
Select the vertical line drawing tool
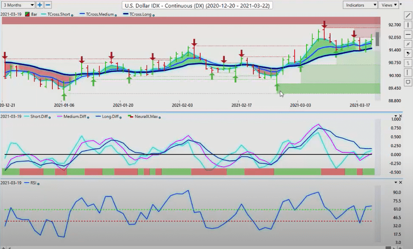[408, 25]
